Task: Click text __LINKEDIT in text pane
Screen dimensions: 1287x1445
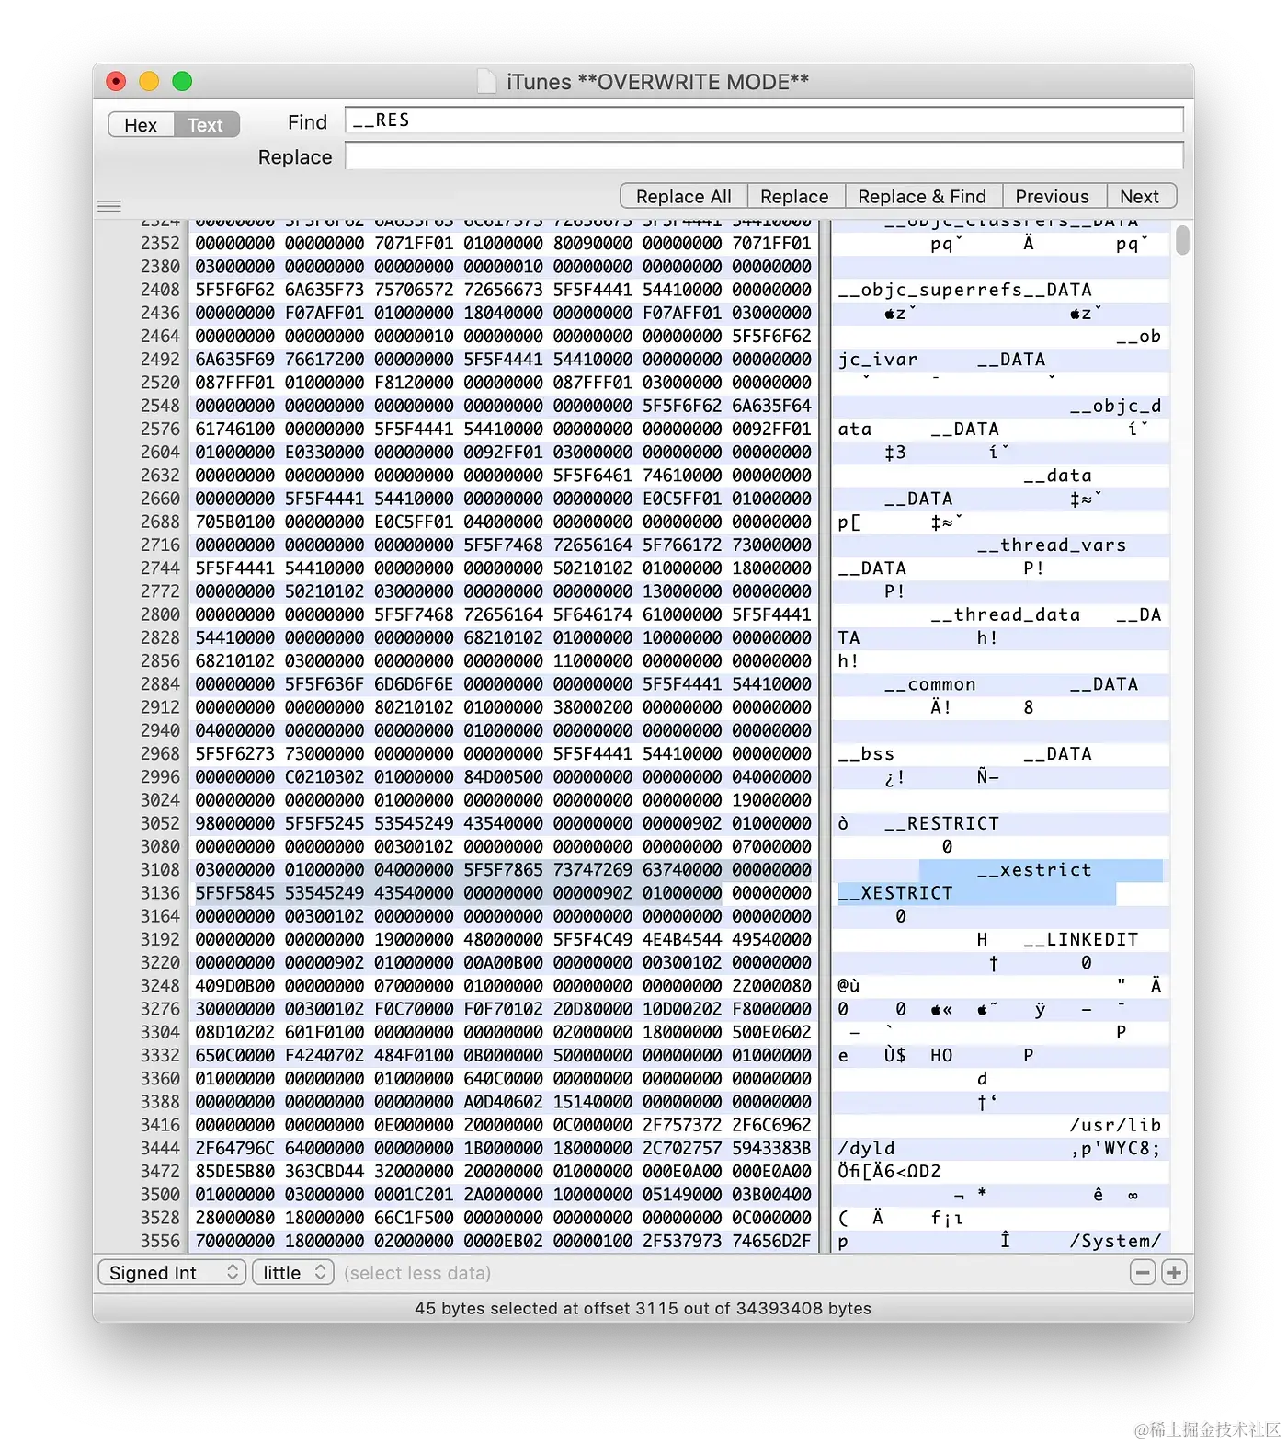Action: [1080, 939]
